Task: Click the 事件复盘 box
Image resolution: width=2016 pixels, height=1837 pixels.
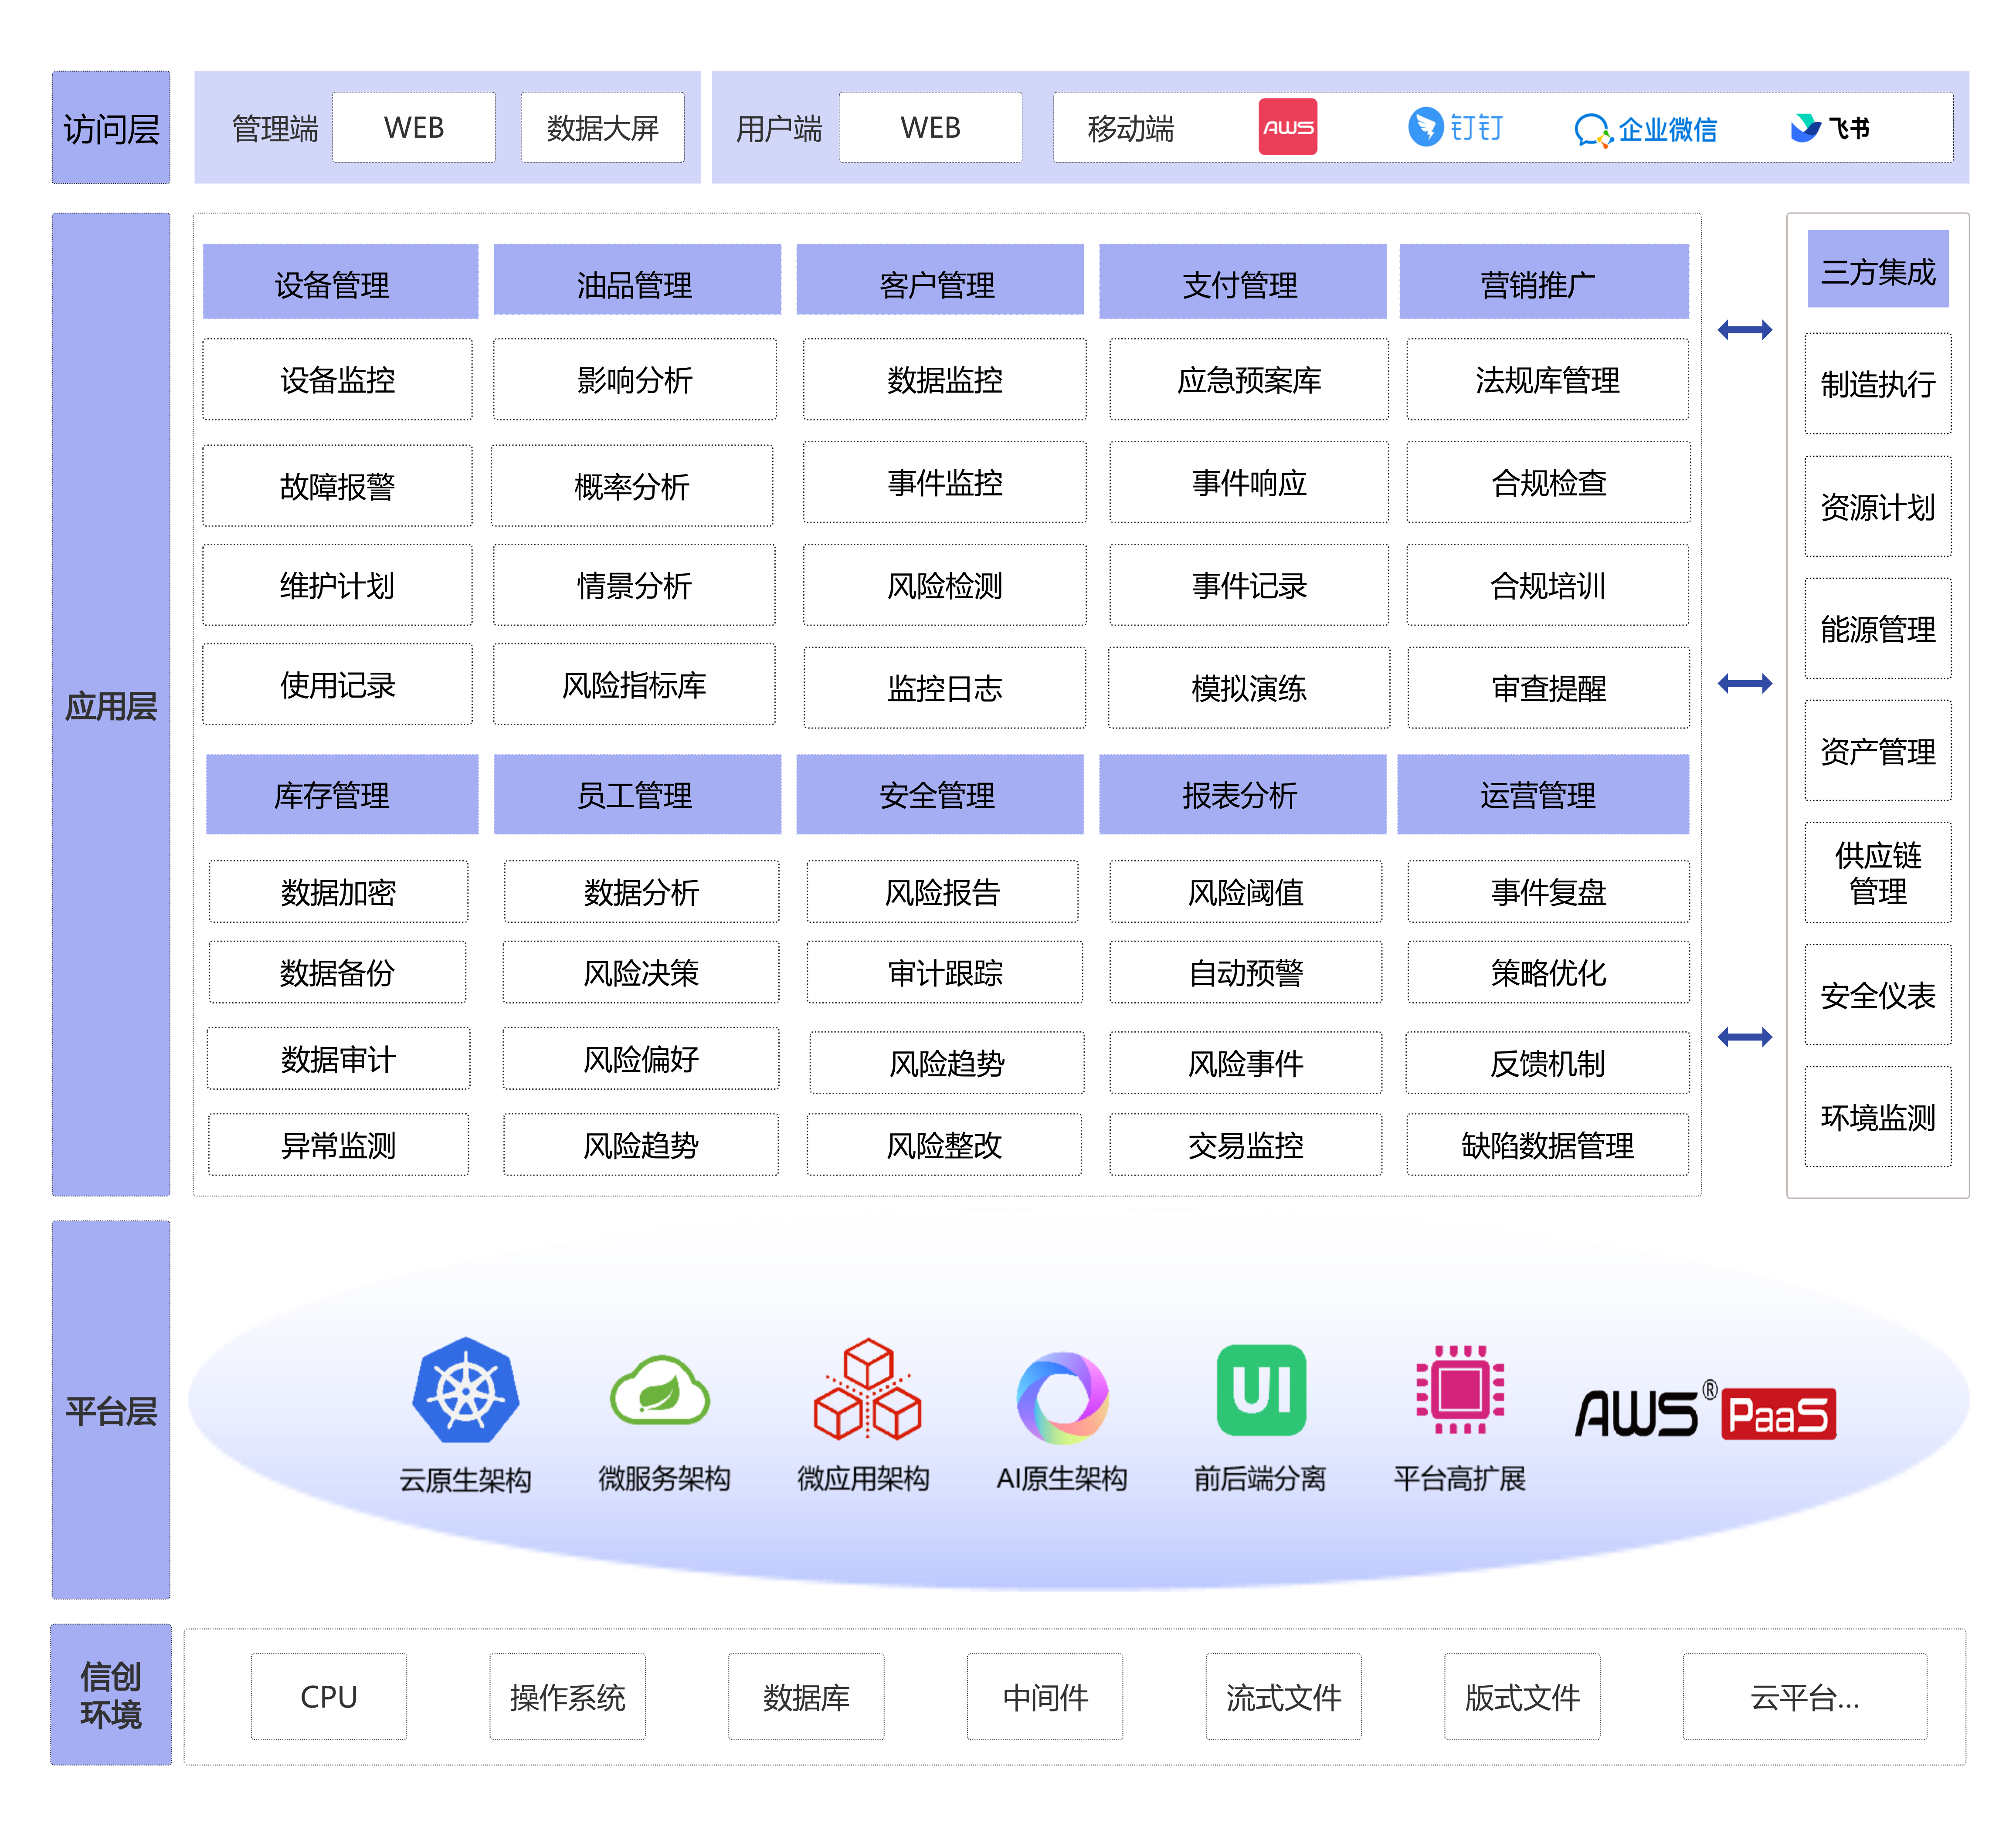Action: [x=1549, y=891]
